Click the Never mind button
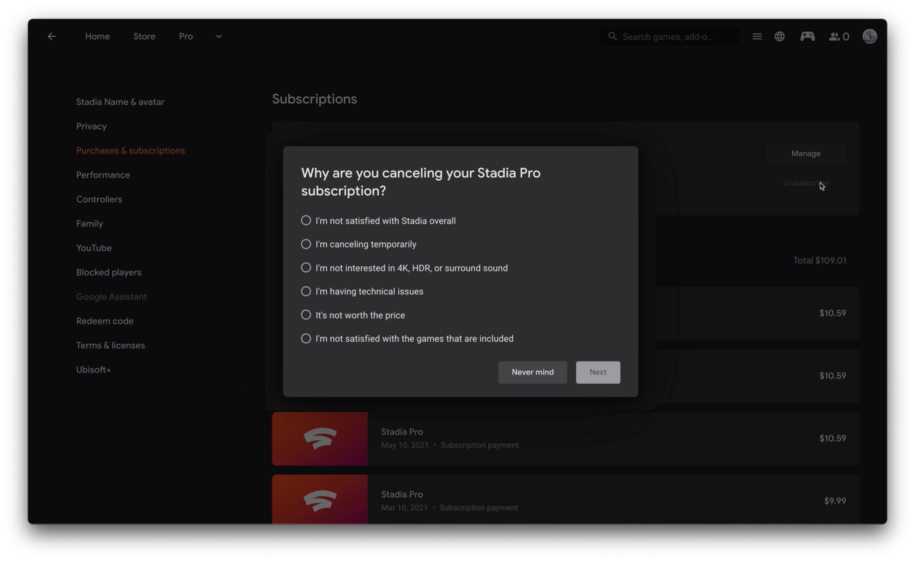Screen dimensions: 915x561 click(x=533, y=372)
